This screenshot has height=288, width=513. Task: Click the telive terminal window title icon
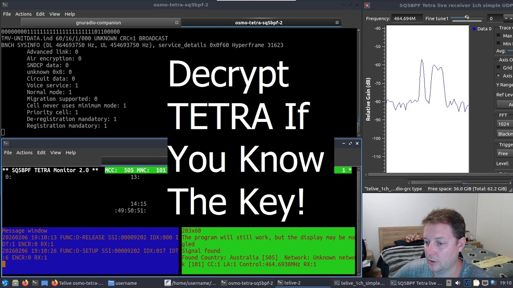(6, 143)
